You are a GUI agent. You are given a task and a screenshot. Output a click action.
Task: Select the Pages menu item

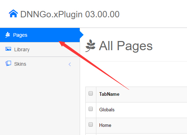(x=40, y=35)
